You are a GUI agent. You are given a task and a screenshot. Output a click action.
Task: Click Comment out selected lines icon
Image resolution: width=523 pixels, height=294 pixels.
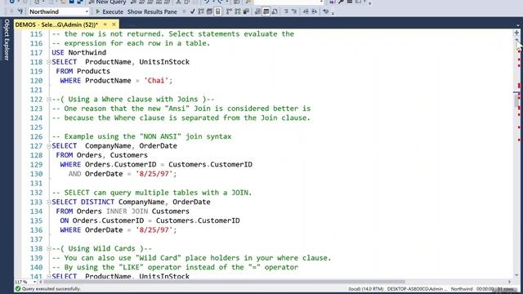[286, 11]
